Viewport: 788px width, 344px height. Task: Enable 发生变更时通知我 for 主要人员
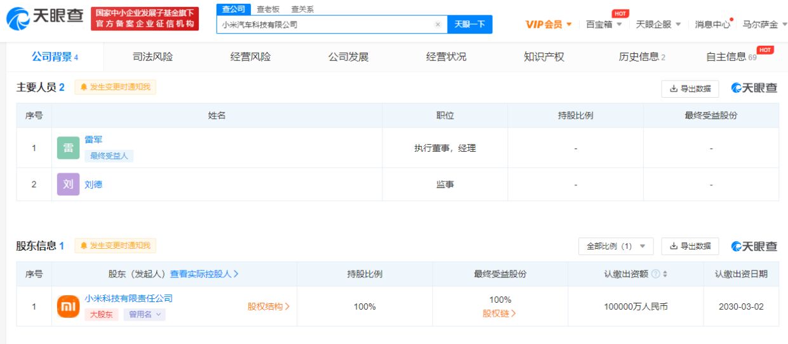pos(115,87)
